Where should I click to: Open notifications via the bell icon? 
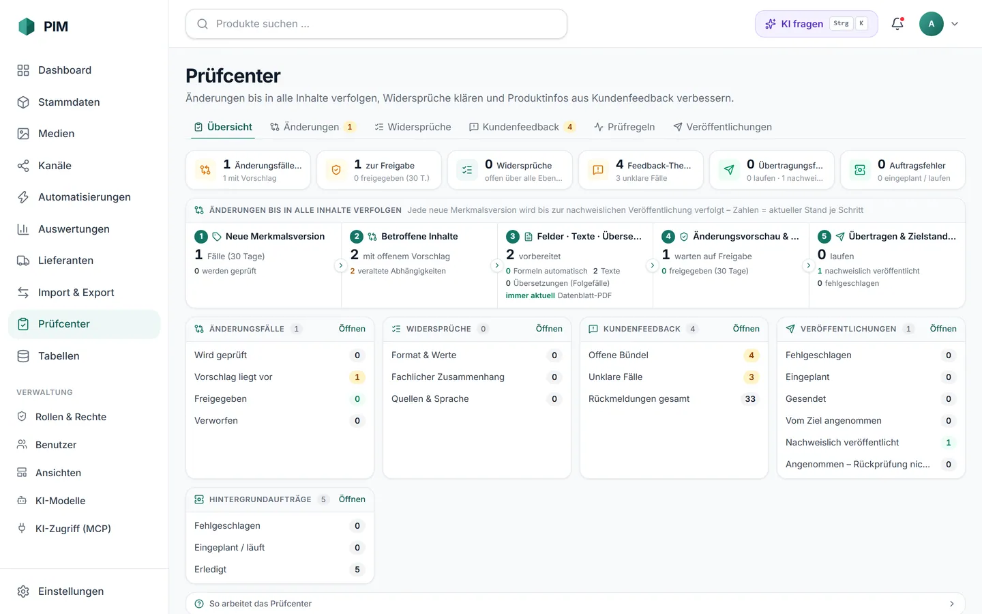[x=897, y=24]
